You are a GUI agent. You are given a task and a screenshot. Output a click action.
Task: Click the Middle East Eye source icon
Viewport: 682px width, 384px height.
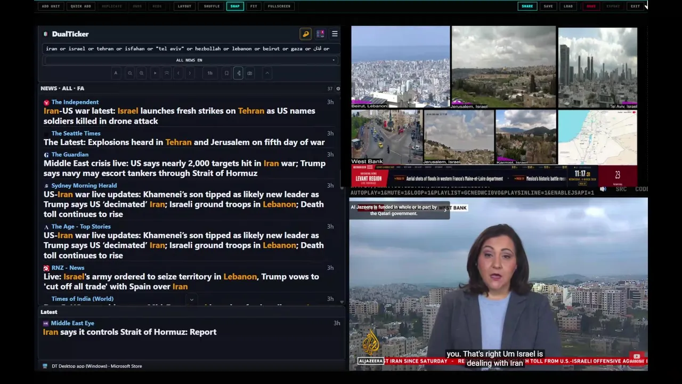click(46, 323)
